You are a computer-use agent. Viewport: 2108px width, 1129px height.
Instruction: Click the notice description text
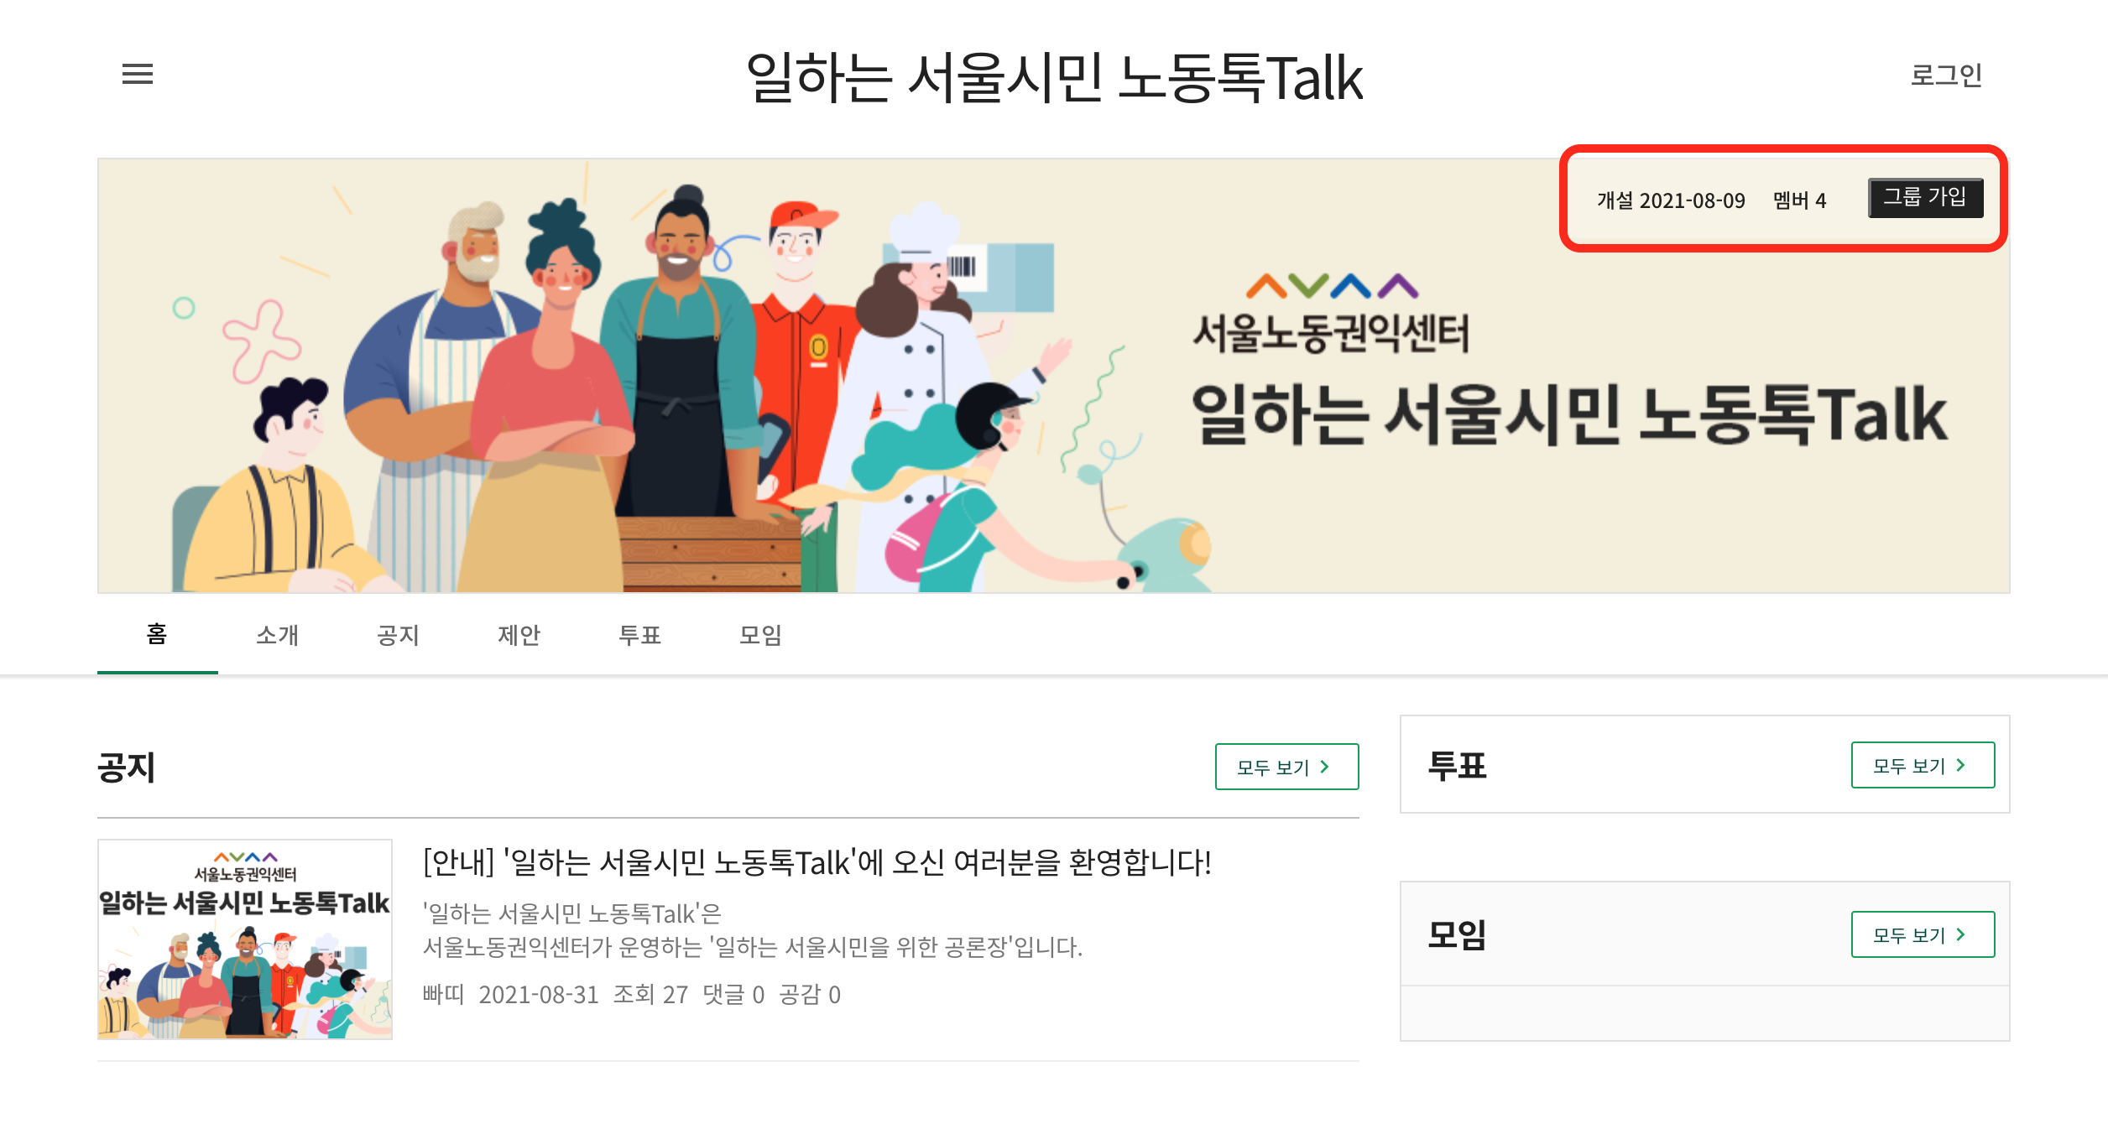[x=753, y=930]
